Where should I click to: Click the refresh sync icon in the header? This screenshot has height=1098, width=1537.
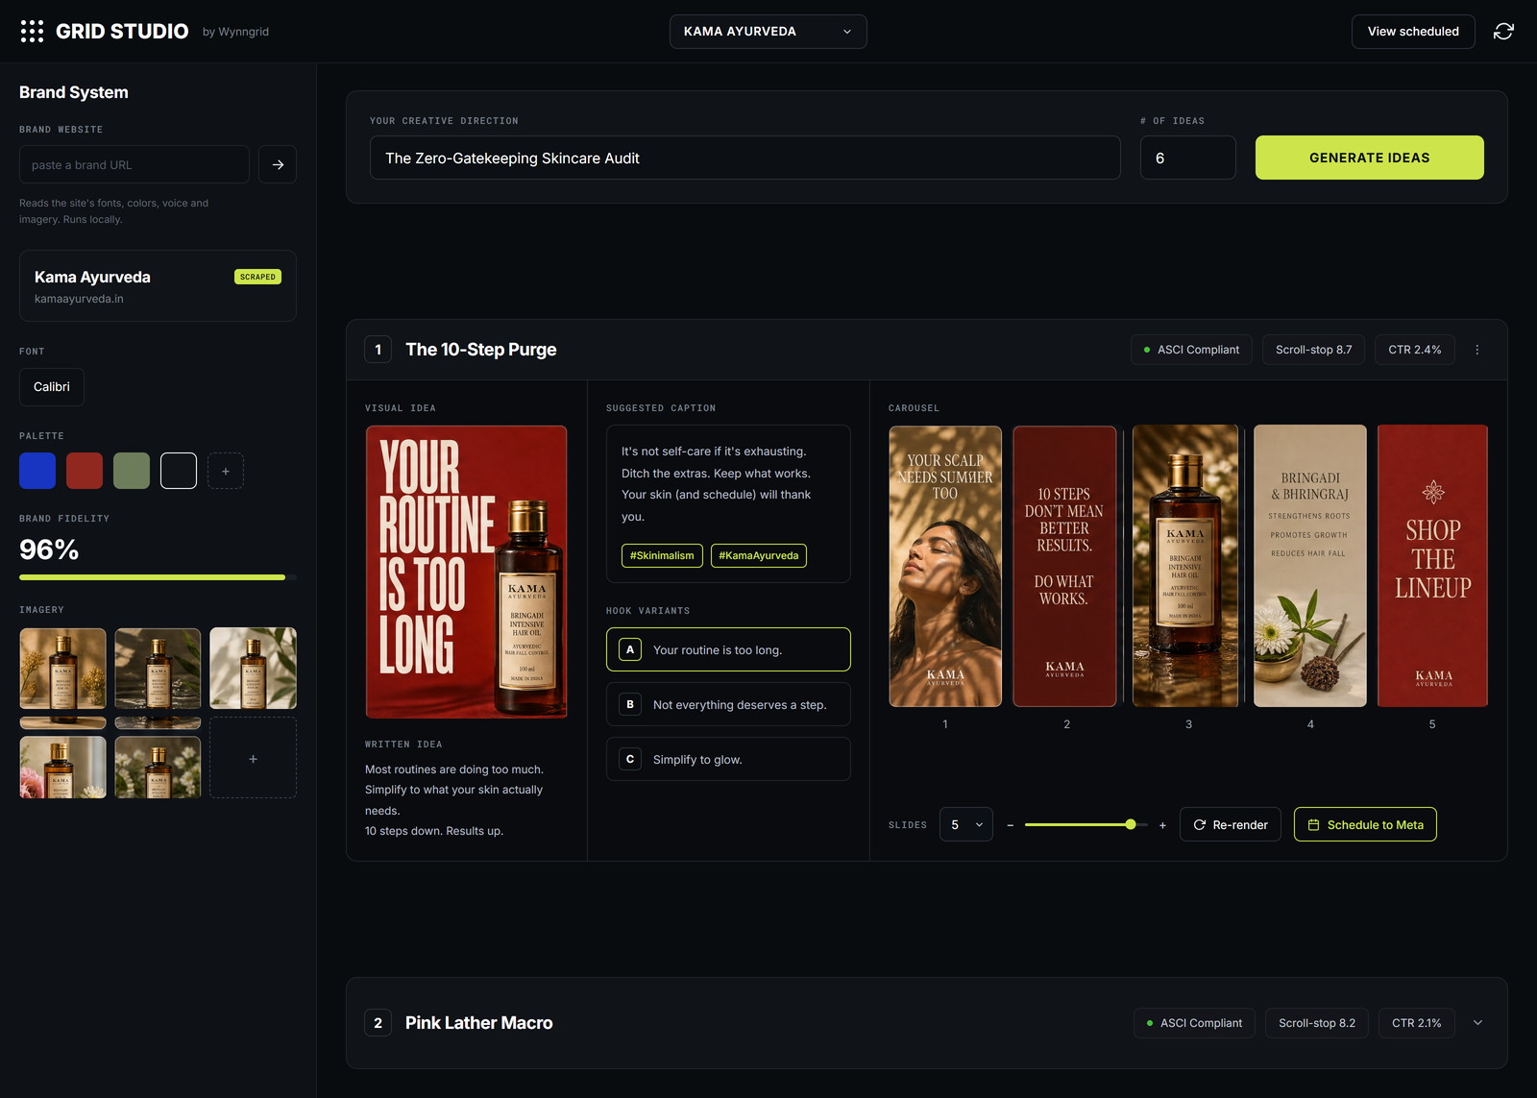(1503, 32)
